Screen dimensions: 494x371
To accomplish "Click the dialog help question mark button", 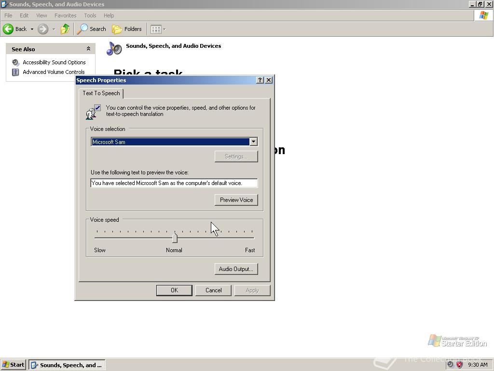I will 260,80.
